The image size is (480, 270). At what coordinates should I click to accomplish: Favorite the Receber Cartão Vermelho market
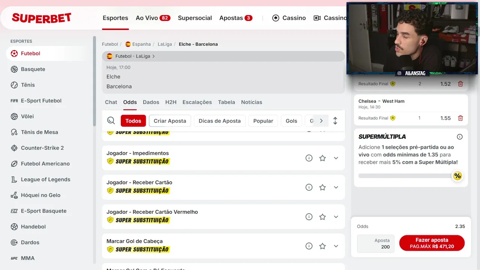[322, 217]
